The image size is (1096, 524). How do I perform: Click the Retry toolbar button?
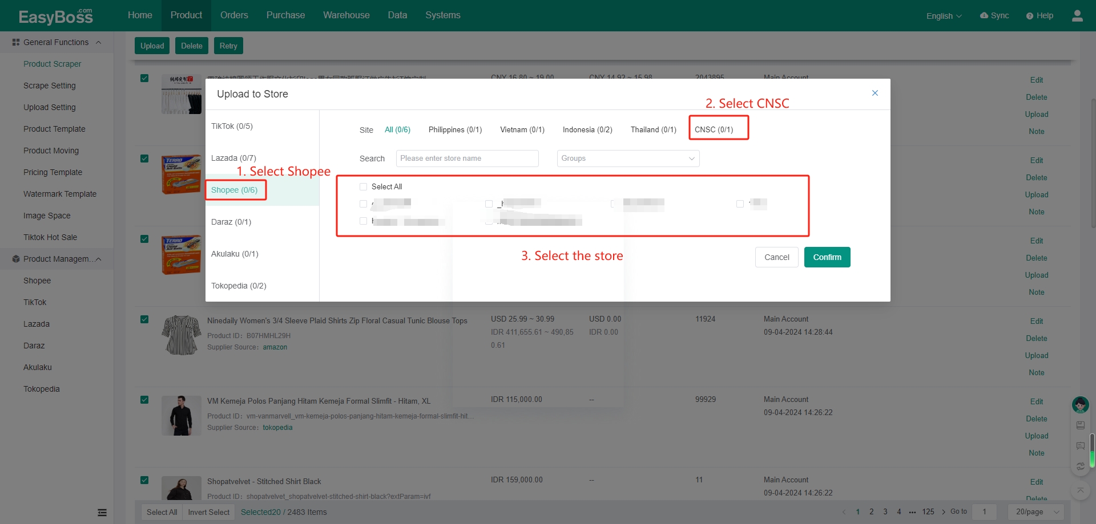point(228,46)
